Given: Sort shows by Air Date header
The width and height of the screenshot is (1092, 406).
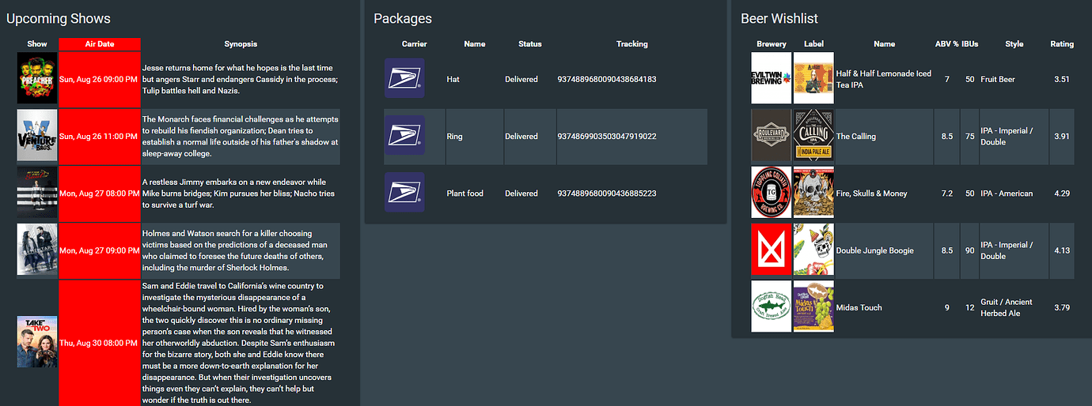Looking at the screenshot, I should [x=100, y=44].
